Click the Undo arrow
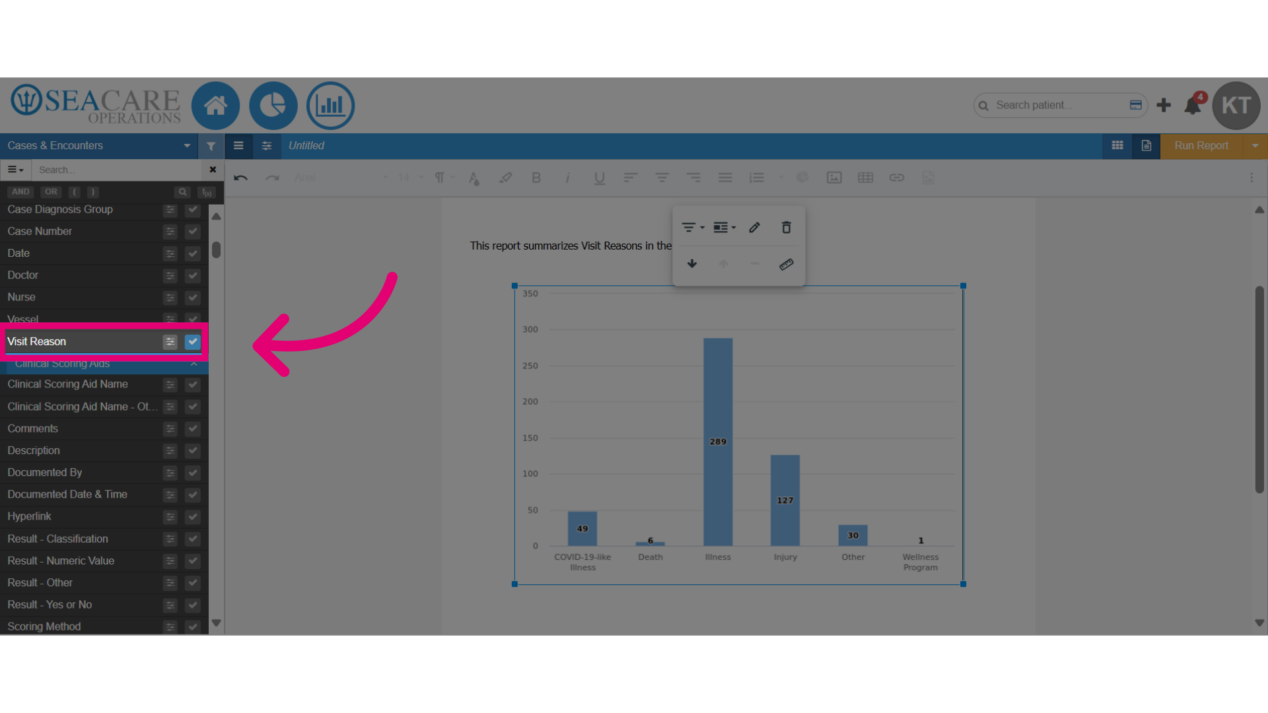The width and height of the screenshot is (1268, 713). [x=241, y=178]
